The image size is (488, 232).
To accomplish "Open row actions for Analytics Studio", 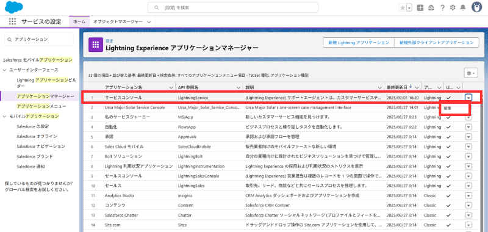I will pyautogui.click(x=468, y=195).
